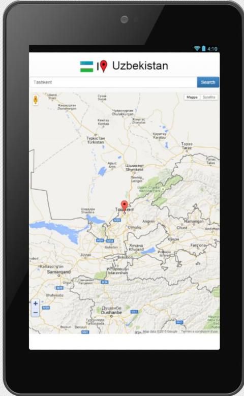Click the Street View pegman icon
Image resolution: width=244 pixels, height=396 pixels.
36,100
